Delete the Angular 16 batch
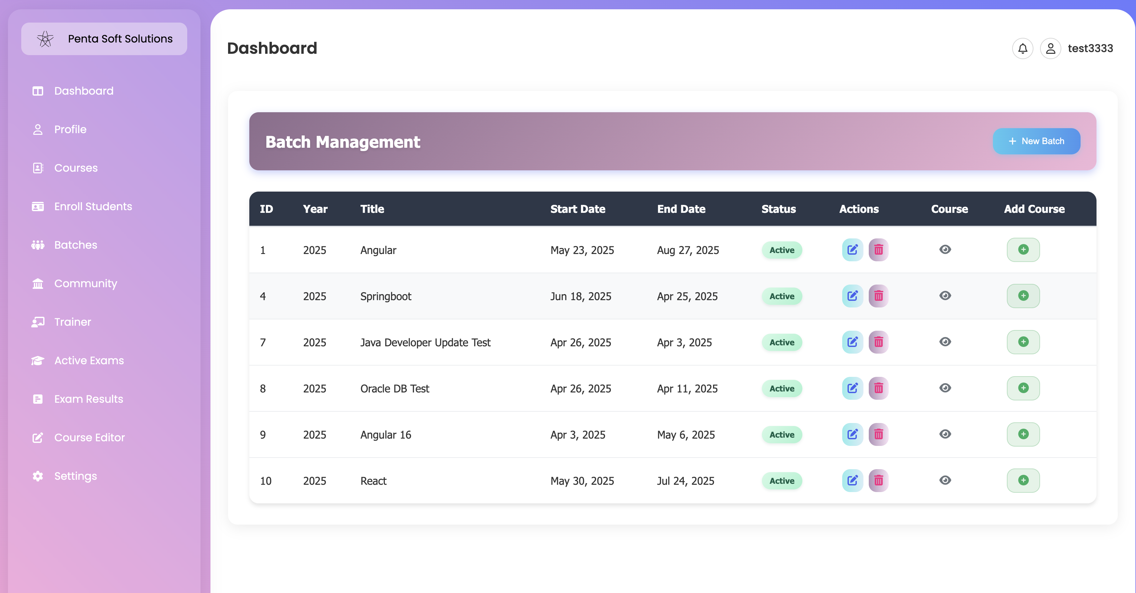This screenshot has height=593, width=1136. click(x=878, y=434)
